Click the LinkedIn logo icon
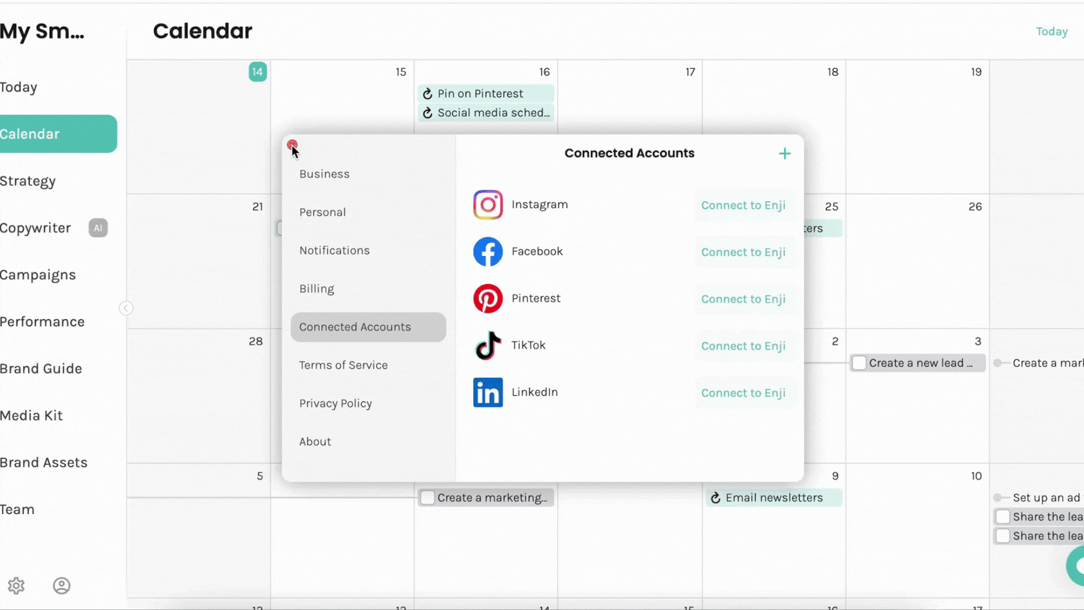Image resolution: width=1084 pixels, height=610 pixels. point(488,393)
